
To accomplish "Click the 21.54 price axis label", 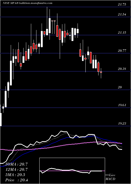I will 122,14.
